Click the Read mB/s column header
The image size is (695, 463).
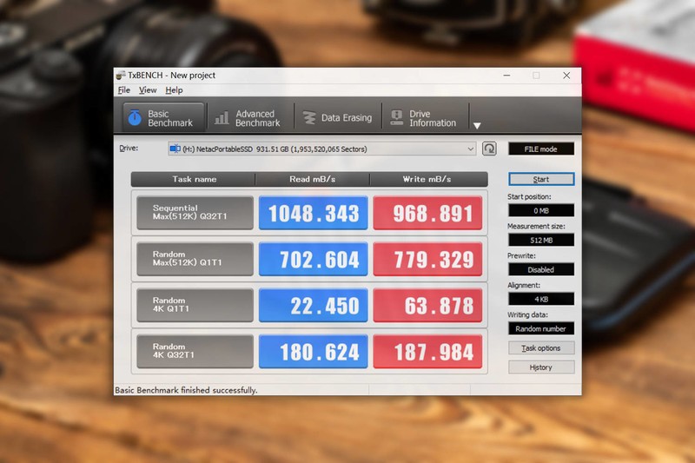[313, 179]
